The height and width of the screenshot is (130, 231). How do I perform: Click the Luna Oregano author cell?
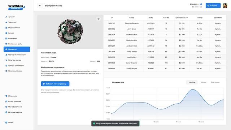(x=132, y=63)
